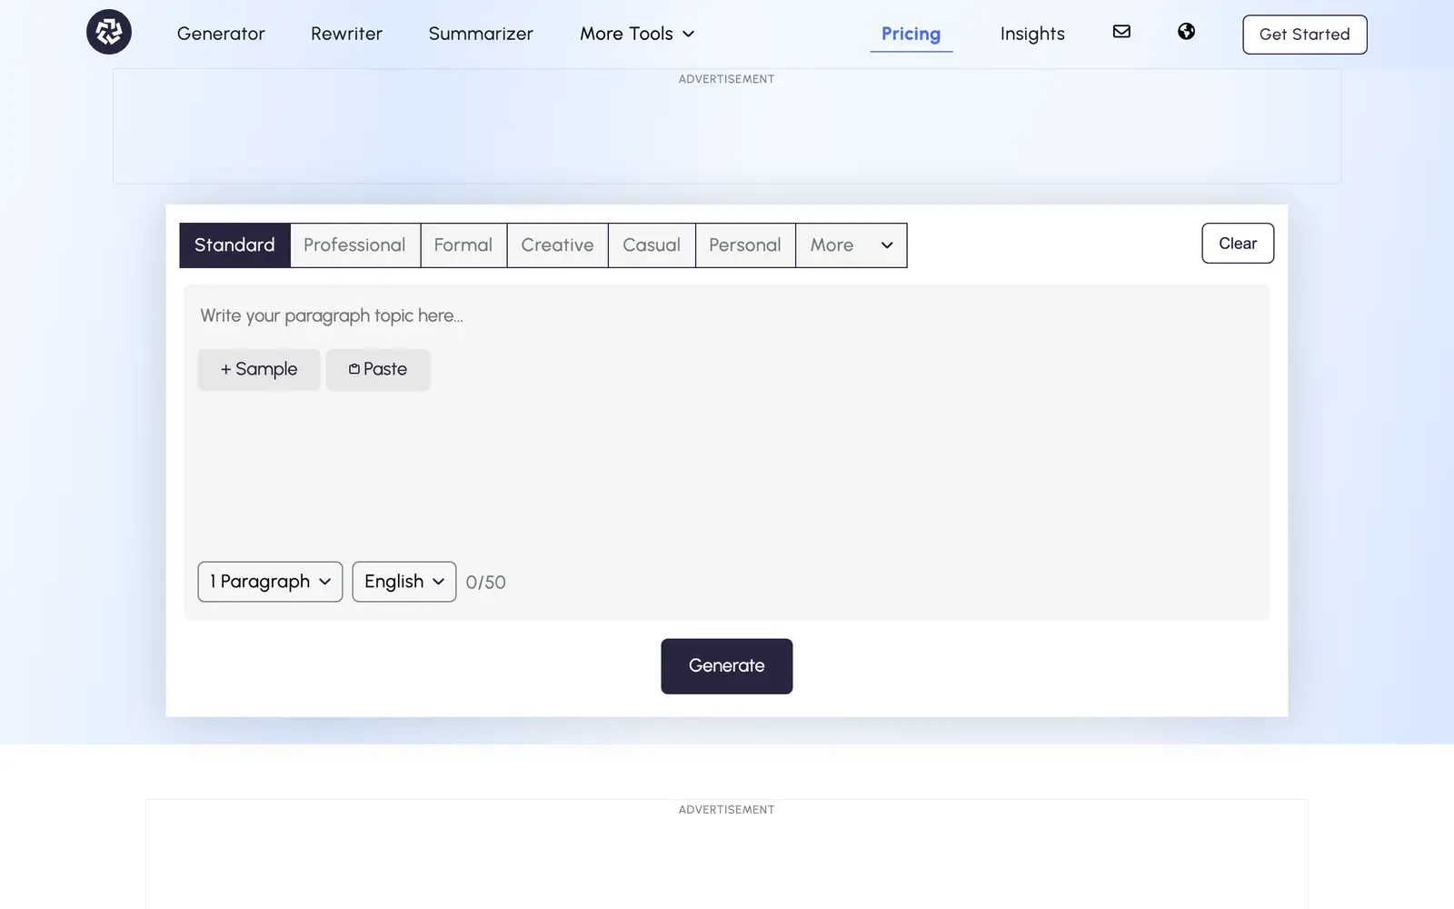The width and height of the screenshot is (1454, 909).
Task: Insert a sample with + Sample
Action: click(x=259, y=369)
